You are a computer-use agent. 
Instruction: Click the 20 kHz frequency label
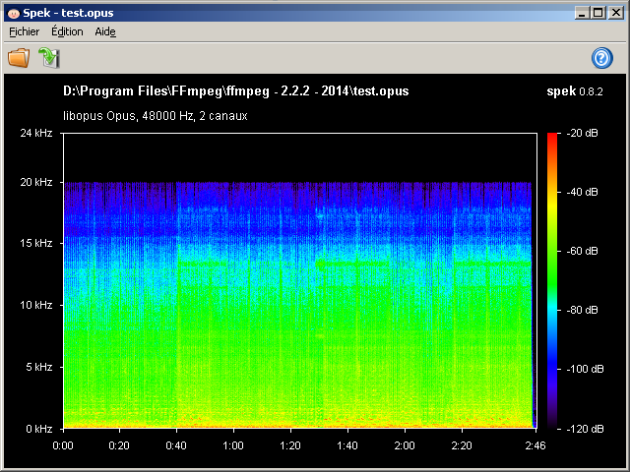tap(36, 182)
